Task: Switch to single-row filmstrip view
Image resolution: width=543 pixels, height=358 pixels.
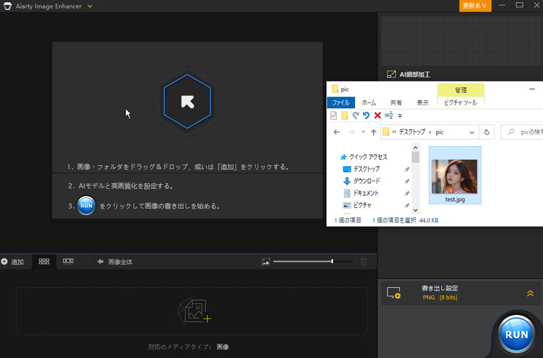Action: pyautogui.click(x=68, y=262)
